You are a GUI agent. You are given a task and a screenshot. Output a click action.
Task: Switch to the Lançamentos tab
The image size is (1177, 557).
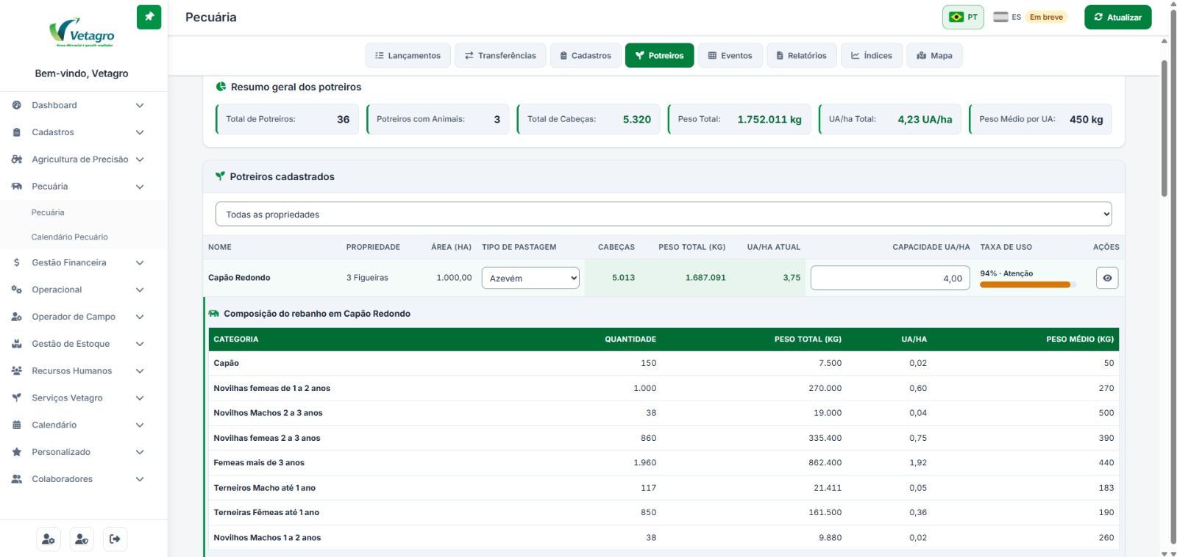point(408,55)
